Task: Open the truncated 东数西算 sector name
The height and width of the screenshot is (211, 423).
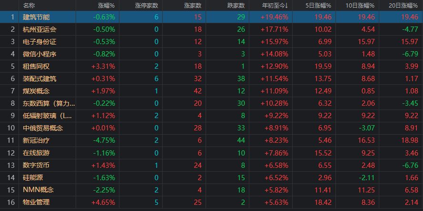Action: coord(49,103)
